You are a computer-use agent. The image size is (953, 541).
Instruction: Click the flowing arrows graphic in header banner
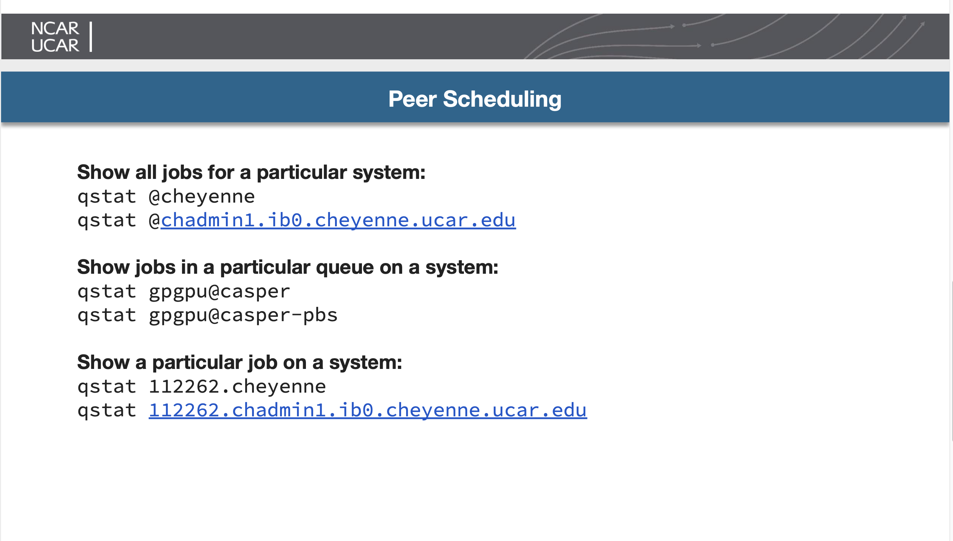click(x=724, y=37)
